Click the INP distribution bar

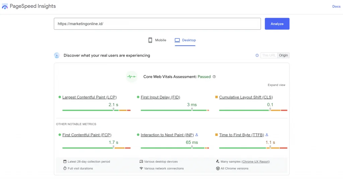(175, 148)
